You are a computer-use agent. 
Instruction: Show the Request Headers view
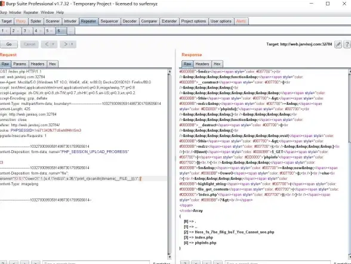coord(38,64)
